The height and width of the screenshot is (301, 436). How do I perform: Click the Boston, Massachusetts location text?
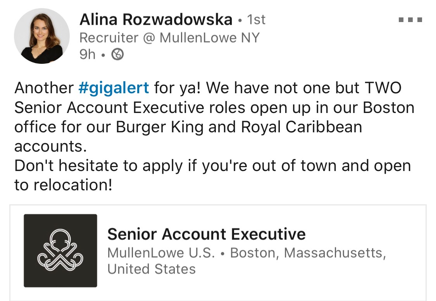(x=308, y=253)
